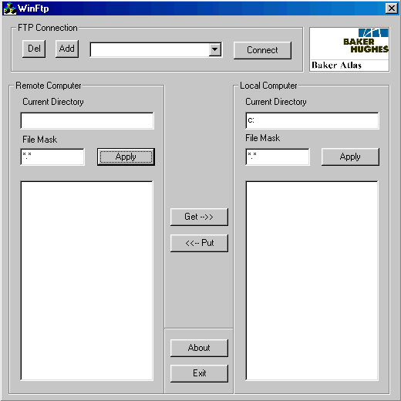Close the WinFtp window
The width and height of the screenshot is (401, 401).
coord(392,8)
